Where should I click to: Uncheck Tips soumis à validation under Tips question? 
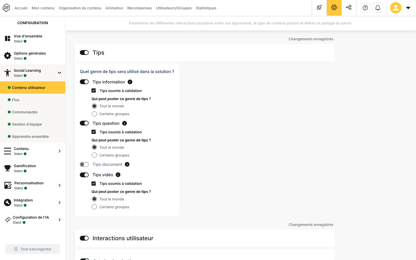[94, 132]
